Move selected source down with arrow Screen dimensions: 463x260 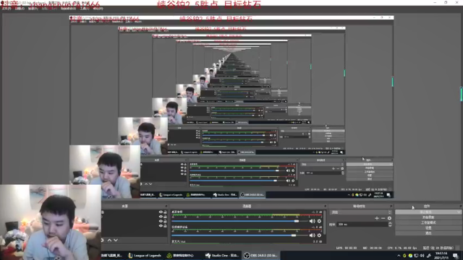point(116,240)
